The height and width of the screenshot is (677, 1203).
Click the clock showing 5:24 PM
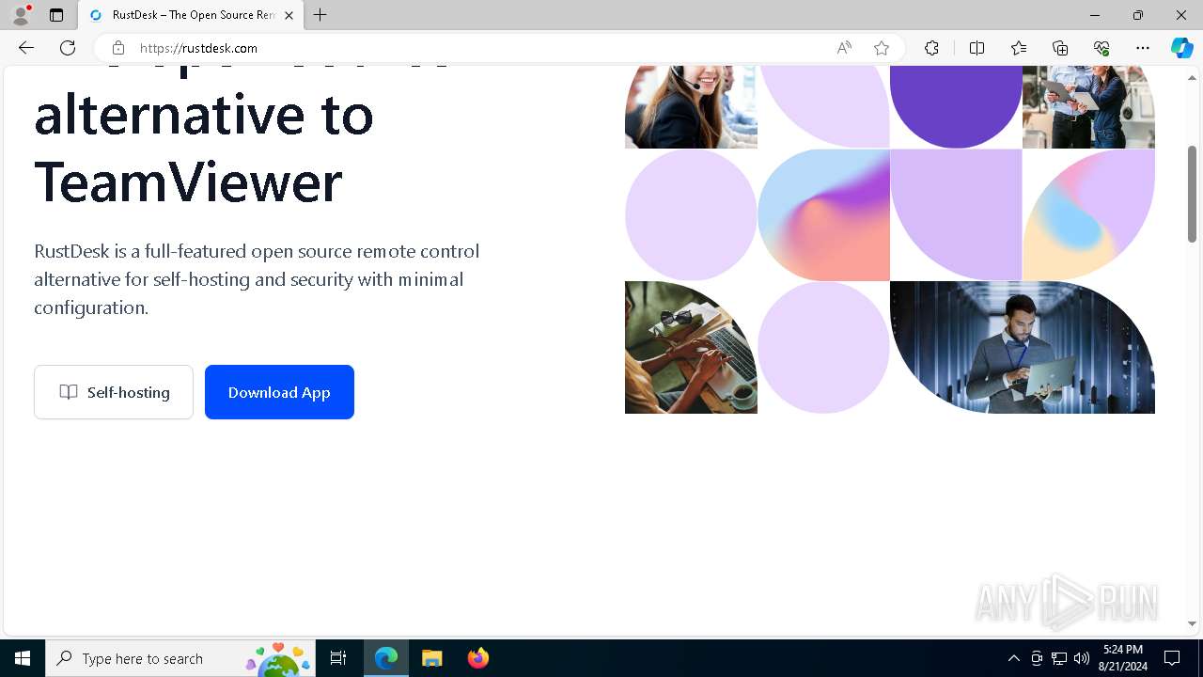(1122, 657)
